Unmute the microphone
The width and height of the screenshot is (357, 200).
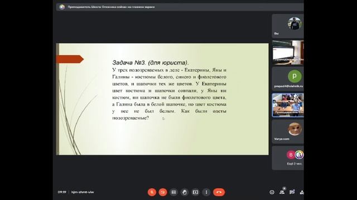click(152, 192)
